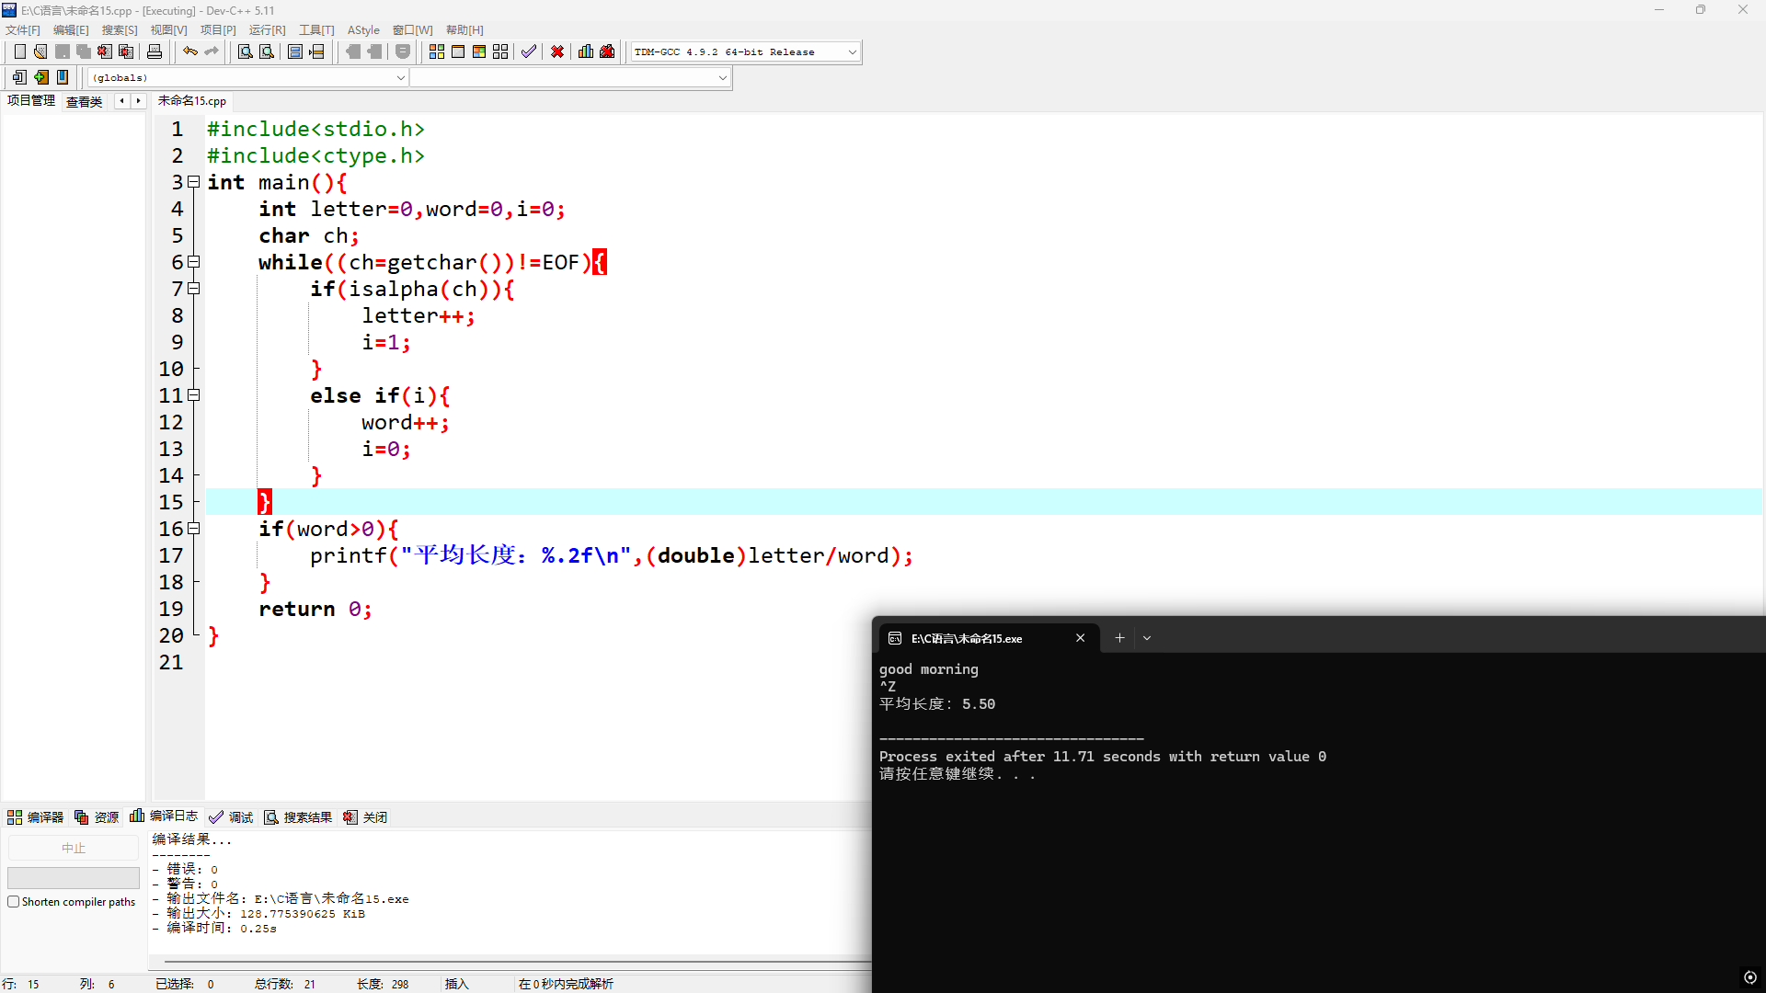This screenshot has width=1766, height=993.
Task: Switch to the 编译日志 tab
Action: tap(165, 816)
